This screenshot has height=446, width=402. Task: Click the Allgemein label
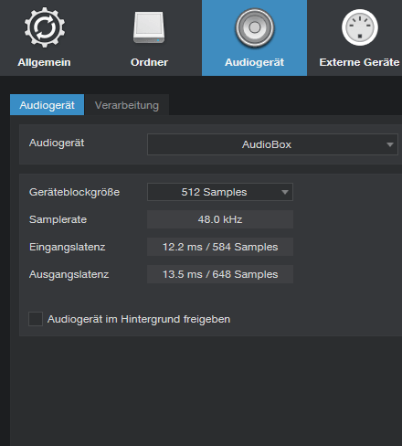(x=44, y=62)
